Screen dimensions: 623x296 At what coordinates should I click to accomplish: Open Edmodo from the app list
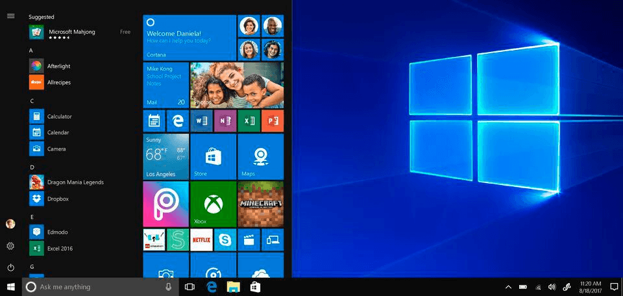58,232
